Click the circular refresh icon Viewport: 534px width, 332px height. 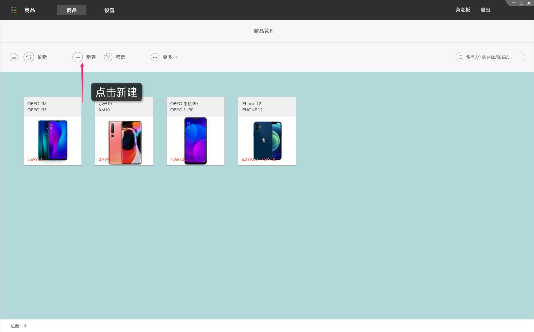[x=29, y=57]
